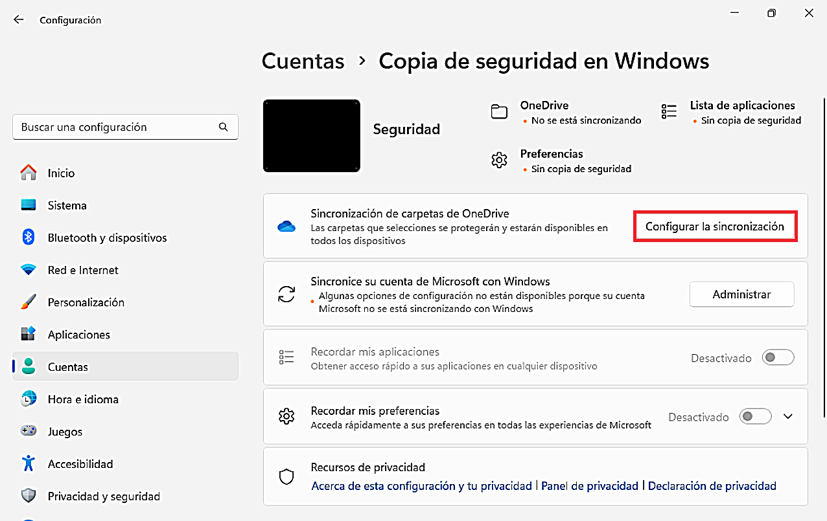Click the Red e Internet Wi-Fi icon
The image size is (827, 521).
pos(29,270)
